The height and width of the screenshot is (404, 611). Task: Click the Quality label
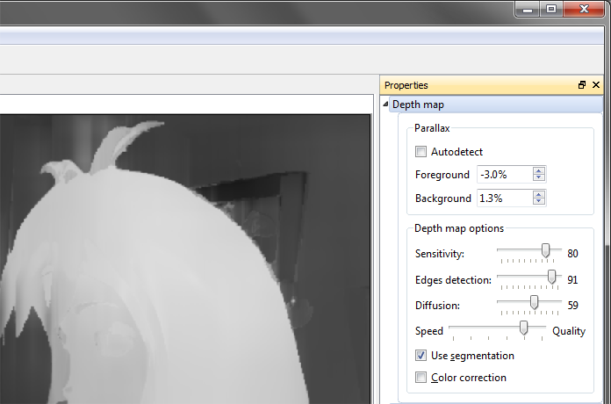click(x=569, y=331)
